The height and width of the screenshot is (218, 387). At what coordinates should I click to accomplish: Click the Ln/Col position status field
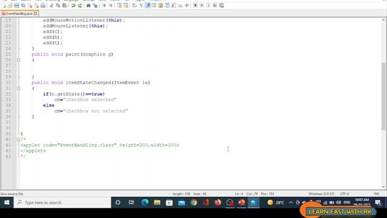click(254, 194)
